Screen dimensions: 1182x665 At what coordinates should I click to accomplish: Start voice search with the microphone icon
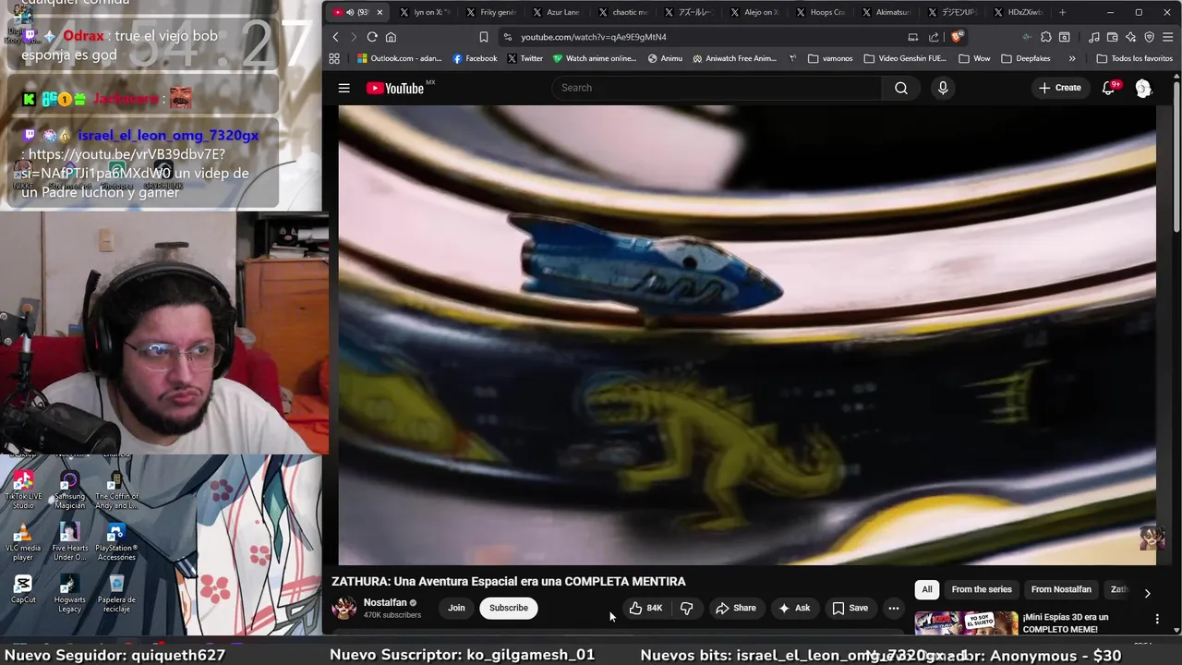point(943,88)
